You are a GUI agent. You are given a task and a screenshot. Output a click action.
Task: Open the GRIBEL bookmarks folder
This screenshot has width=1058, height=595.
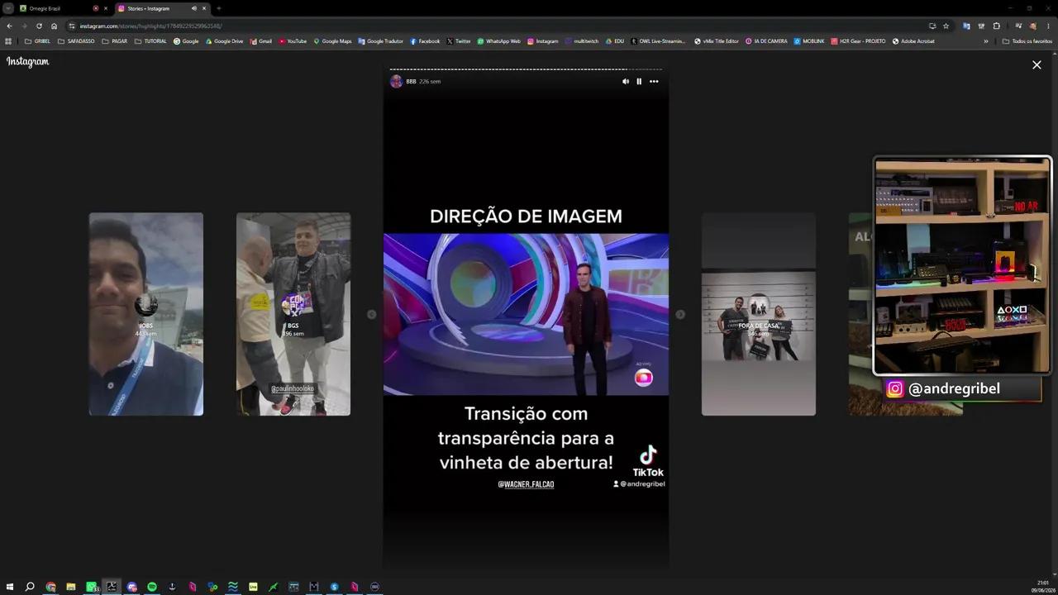37,41
